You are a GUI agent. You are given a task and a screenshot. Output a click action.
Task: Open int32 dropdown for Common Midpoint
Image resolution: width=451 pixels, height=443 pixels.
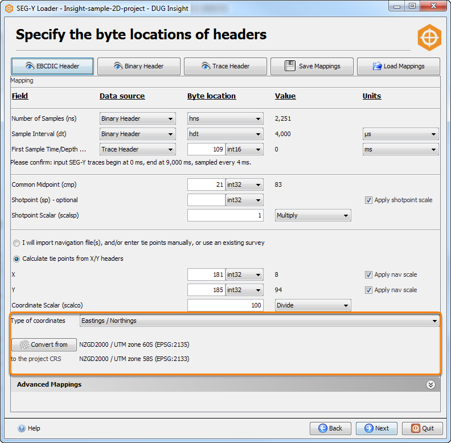point(244,184)
